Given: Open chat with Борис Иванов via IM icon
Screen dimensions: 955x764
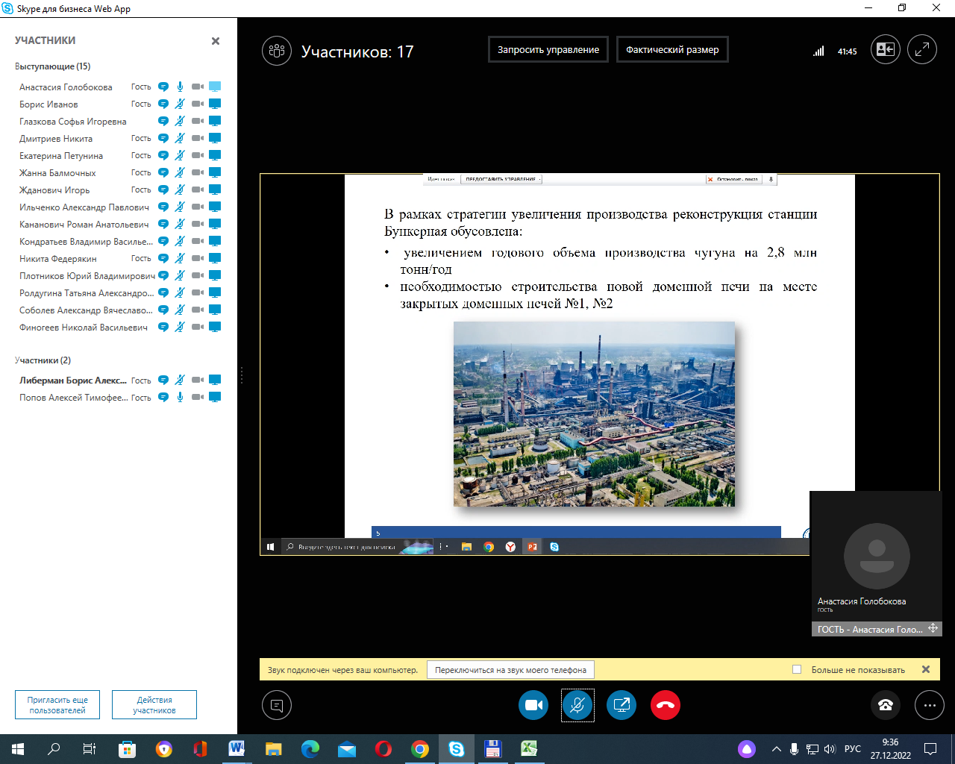Looking at the screenshot, I should (163, 104).
